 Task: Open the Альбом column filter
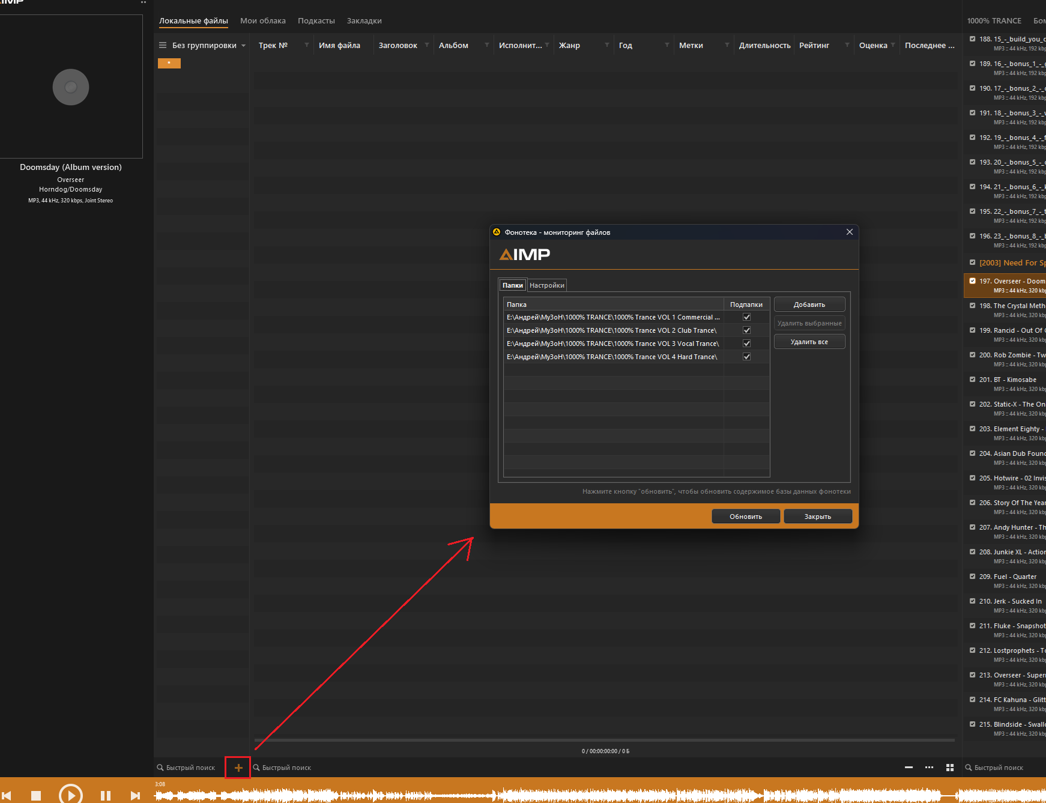tap(486, 46)
